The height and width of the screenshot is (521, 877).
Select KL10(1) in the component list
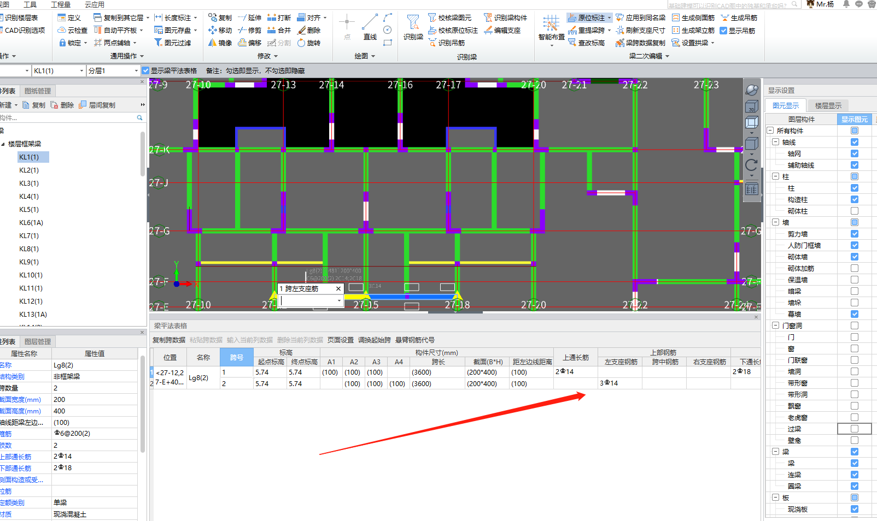31,275
